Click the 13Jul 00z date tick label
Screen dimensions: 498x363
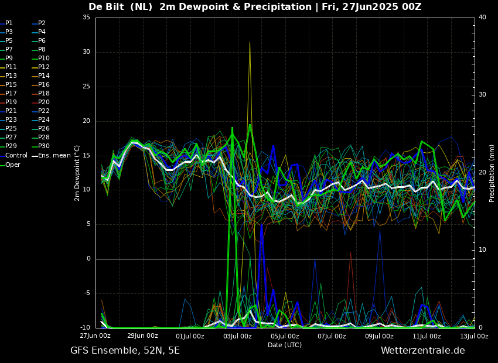pos(473,336)
